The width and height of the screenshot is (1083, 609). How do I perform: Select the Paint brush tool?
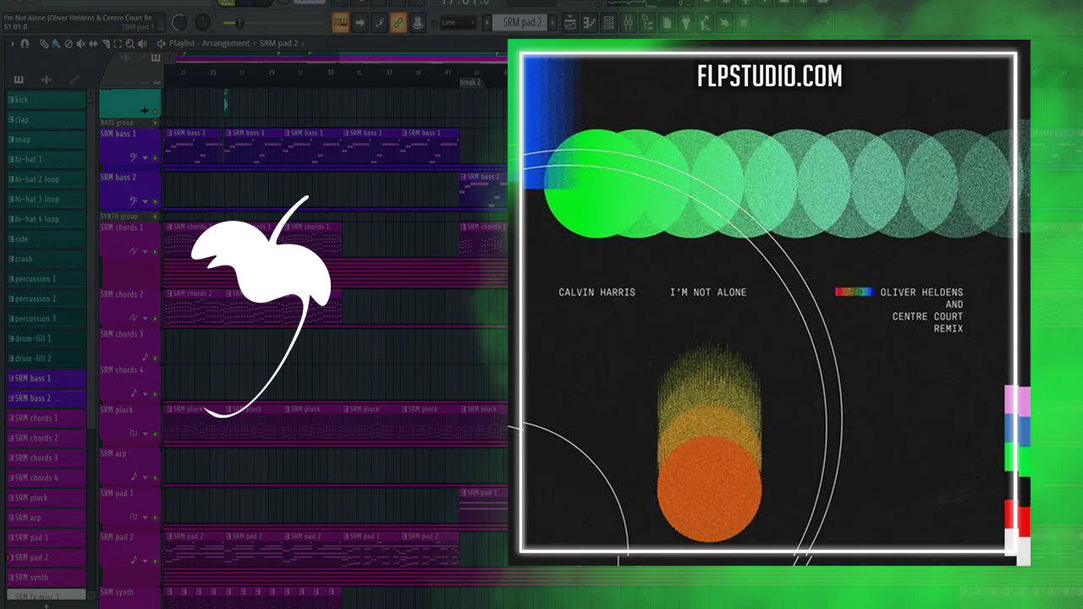[x=56, y=43]
